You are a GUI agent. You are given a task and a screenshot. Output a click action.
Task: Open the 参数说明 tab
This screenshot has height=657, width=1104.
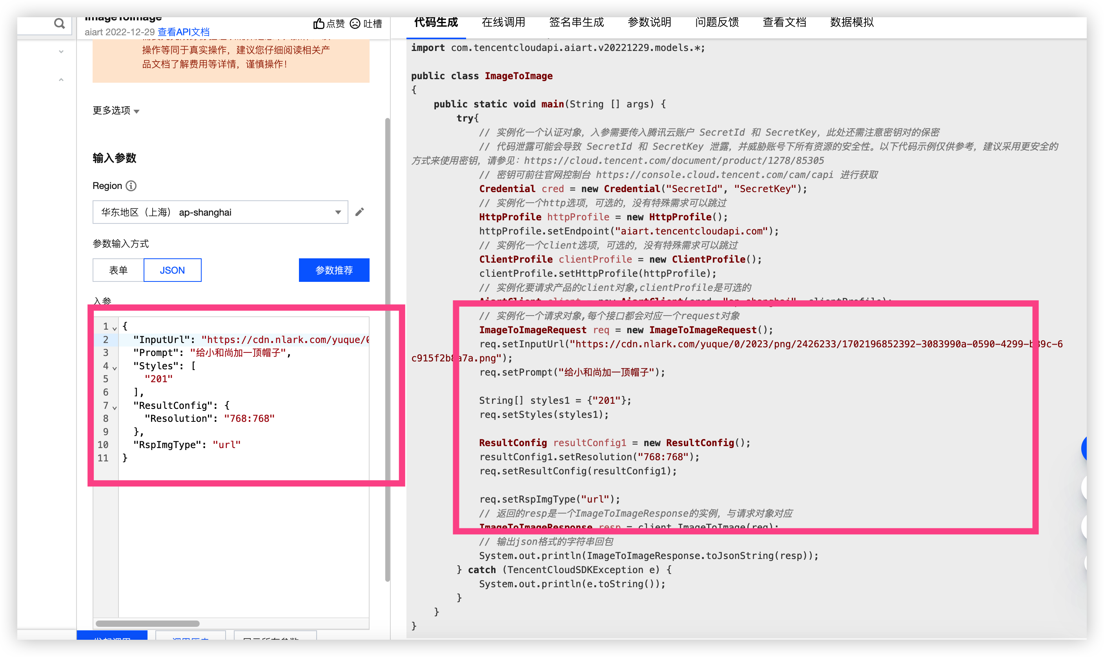coord(649,23)
